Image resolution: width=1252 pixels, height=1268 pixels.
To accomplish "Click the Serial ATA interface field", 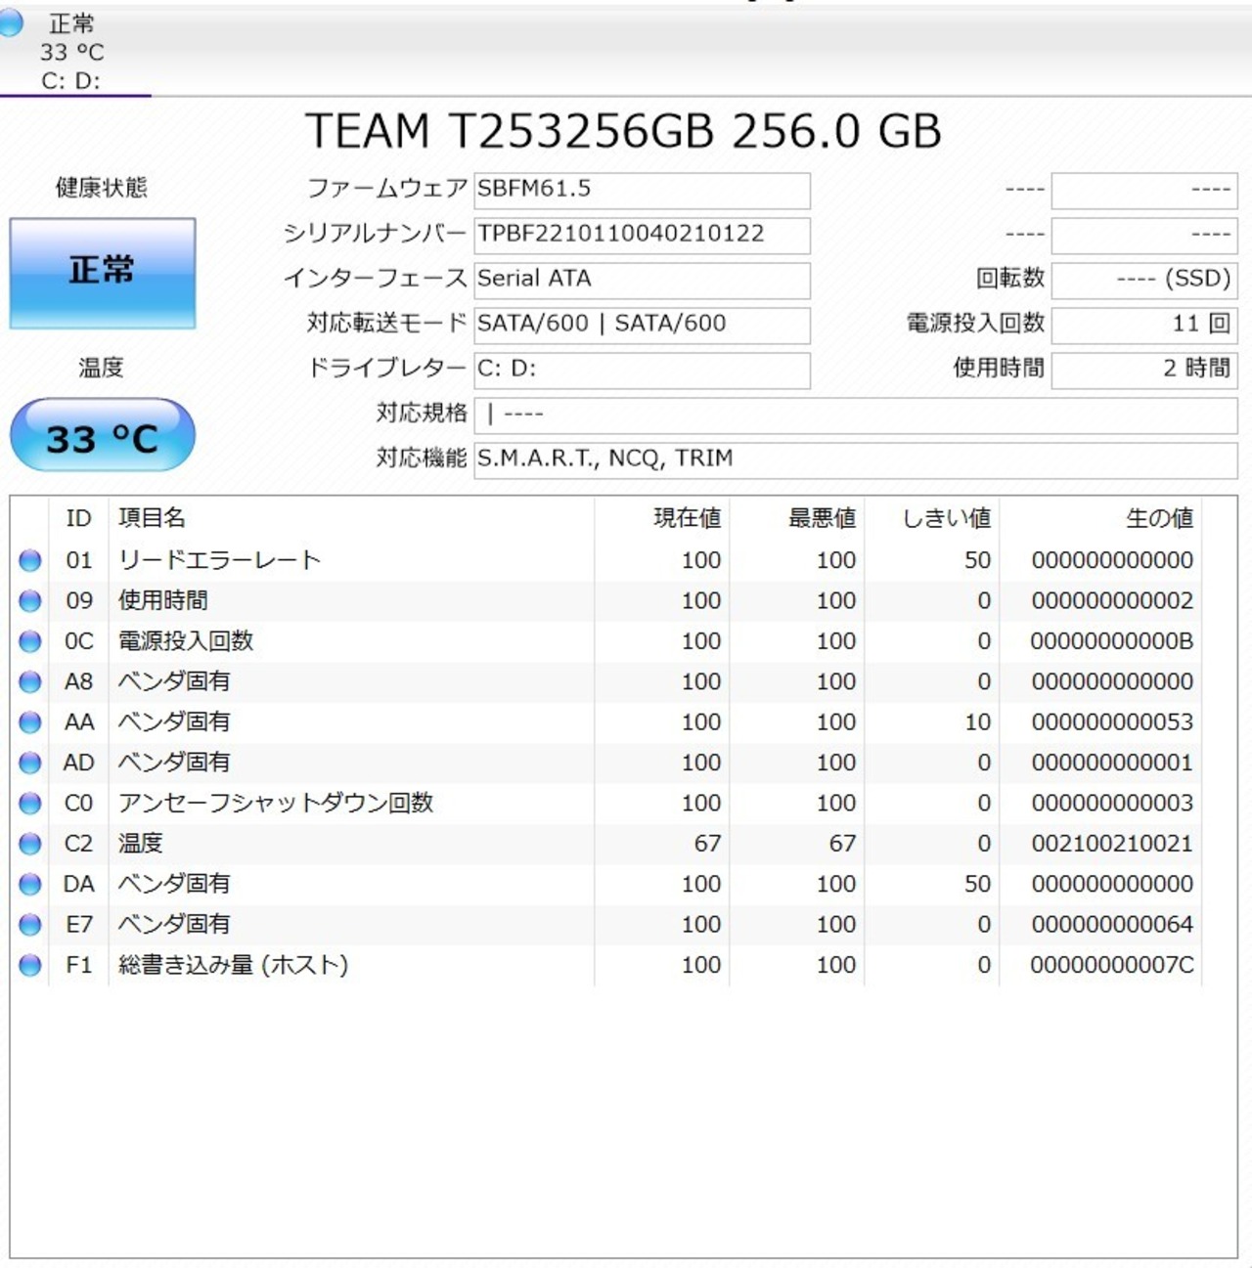I will [642, 280].
